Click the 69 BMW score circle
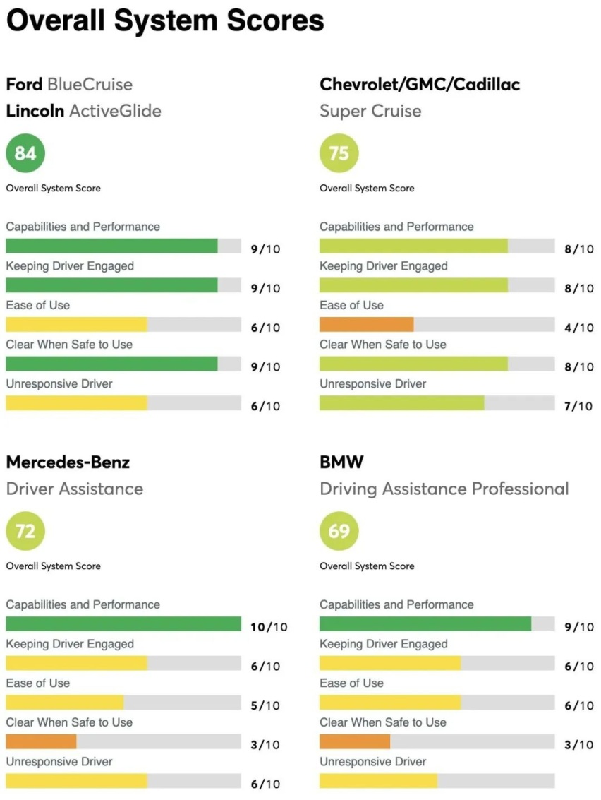This screenshot has height=800, width=601. click(339, 531)
